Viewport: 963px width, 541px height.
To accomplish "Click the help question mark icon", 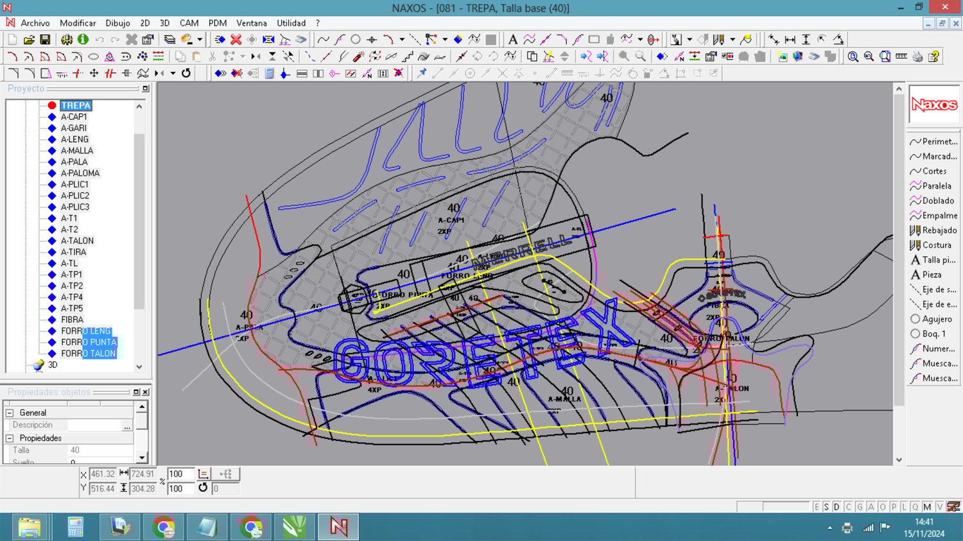I will coord(934,56).
